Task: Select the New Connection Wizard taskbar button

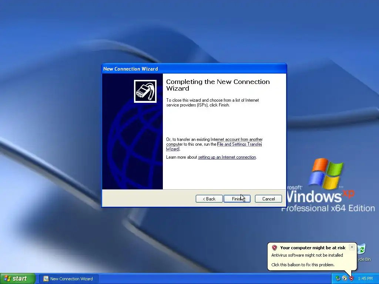Action: [x=69, y=279]
